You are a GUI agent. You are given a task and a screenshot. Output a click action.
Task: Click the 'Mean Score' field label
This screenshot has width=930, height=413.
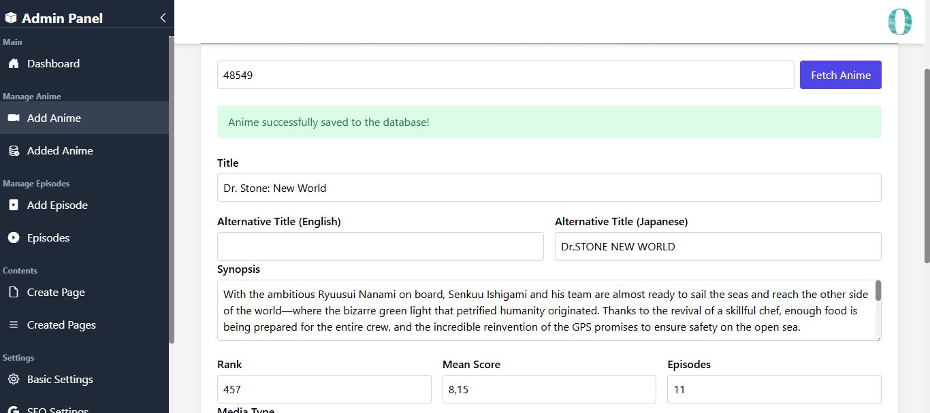[471, 365]
